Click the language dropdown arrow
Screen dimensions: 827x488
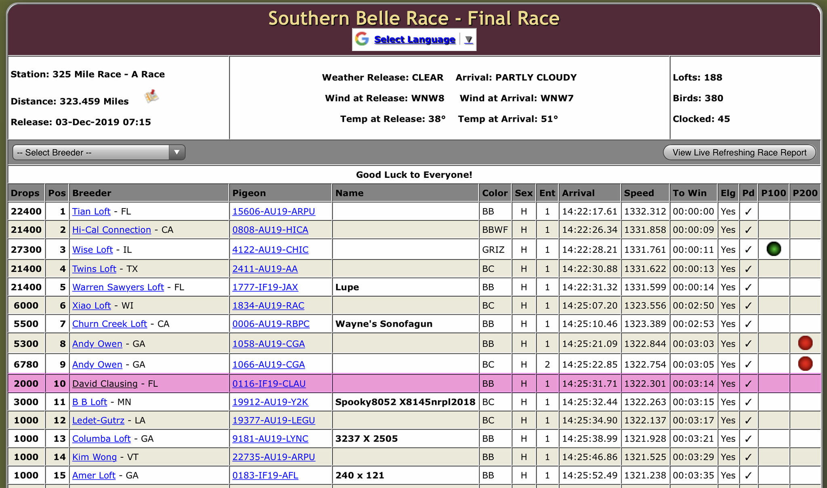pos(468,40)
